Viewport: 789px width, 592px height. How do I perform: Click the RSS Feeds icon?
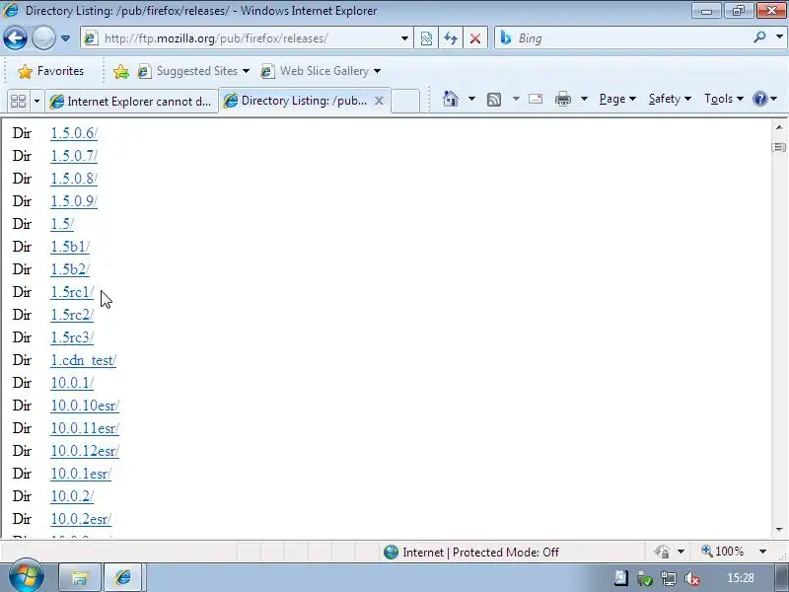point(494,100)
